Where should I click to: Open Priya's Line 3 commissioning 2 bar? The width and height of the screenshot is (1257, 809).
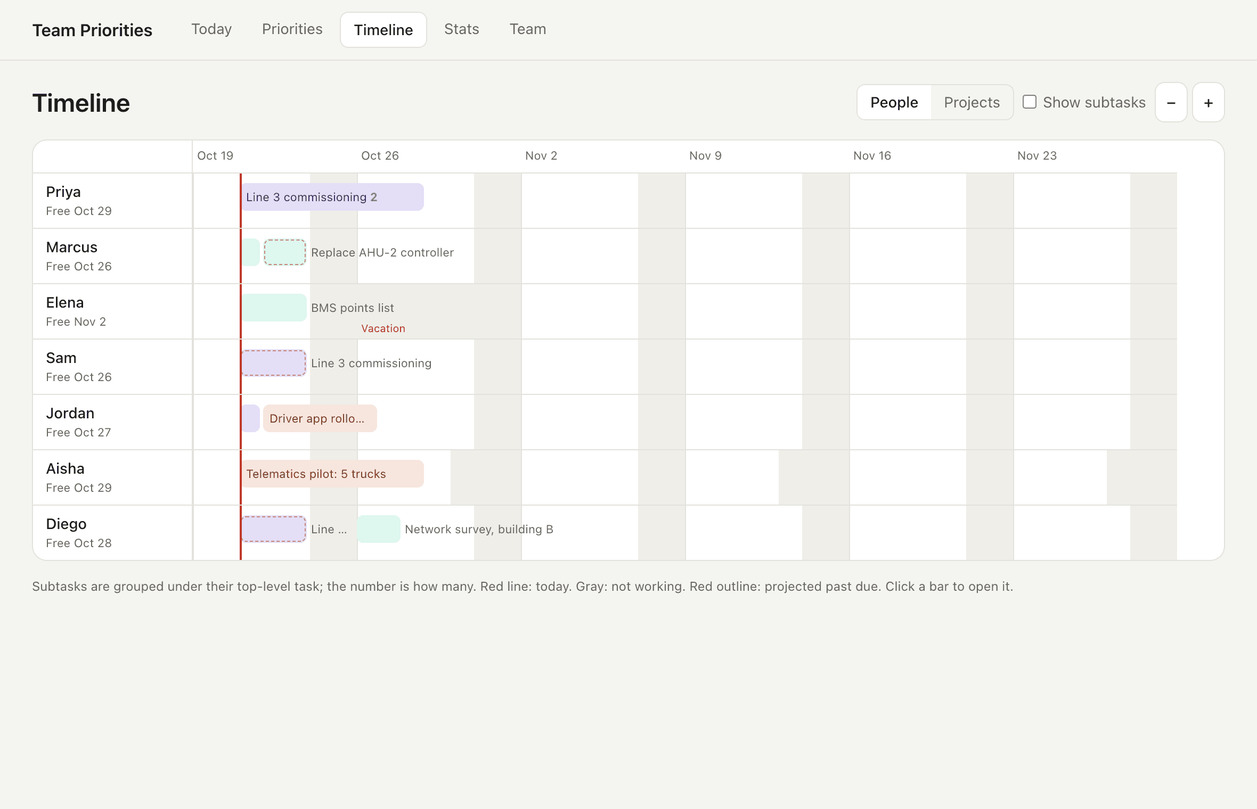pos(333,197)
